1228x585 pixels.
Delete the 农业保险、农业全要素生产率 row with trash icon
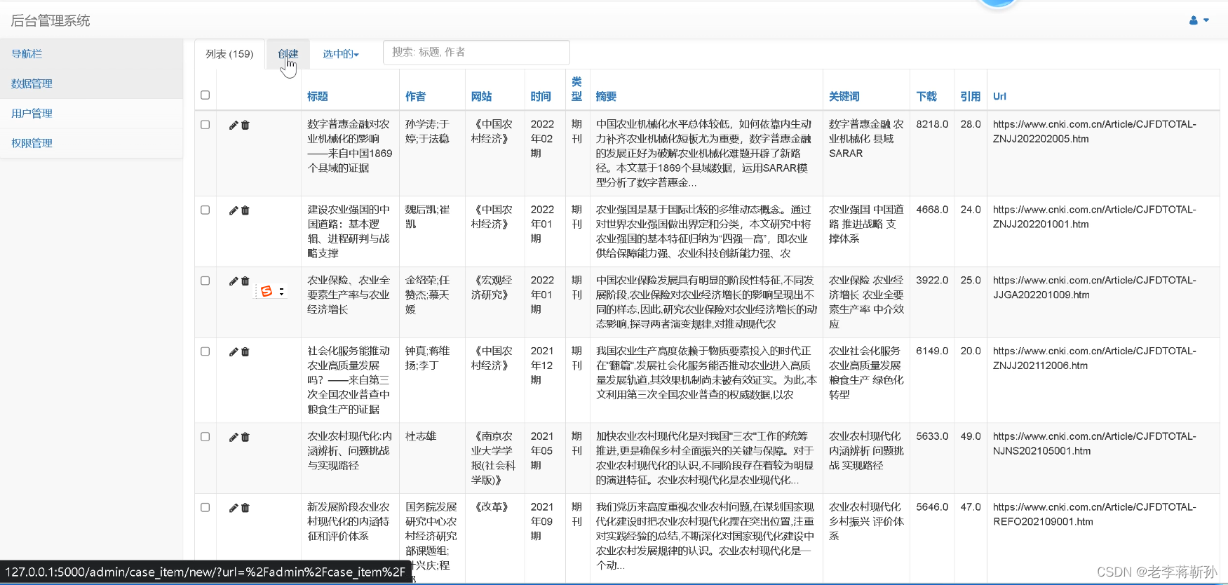pos(245,281)
